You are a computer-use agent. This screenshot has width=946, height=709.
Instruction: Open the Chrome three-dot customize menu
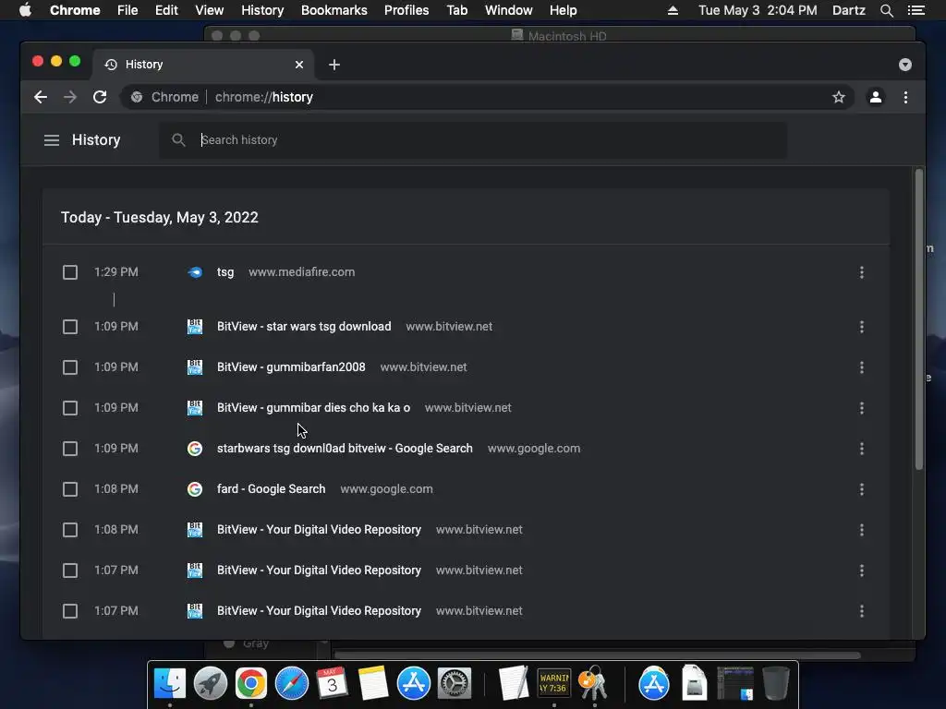[905, 97]
